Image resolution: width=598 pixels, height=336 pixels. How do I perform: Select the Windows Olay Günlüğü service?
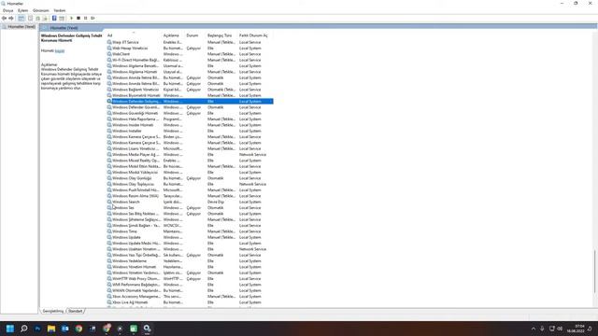point(190,178)
